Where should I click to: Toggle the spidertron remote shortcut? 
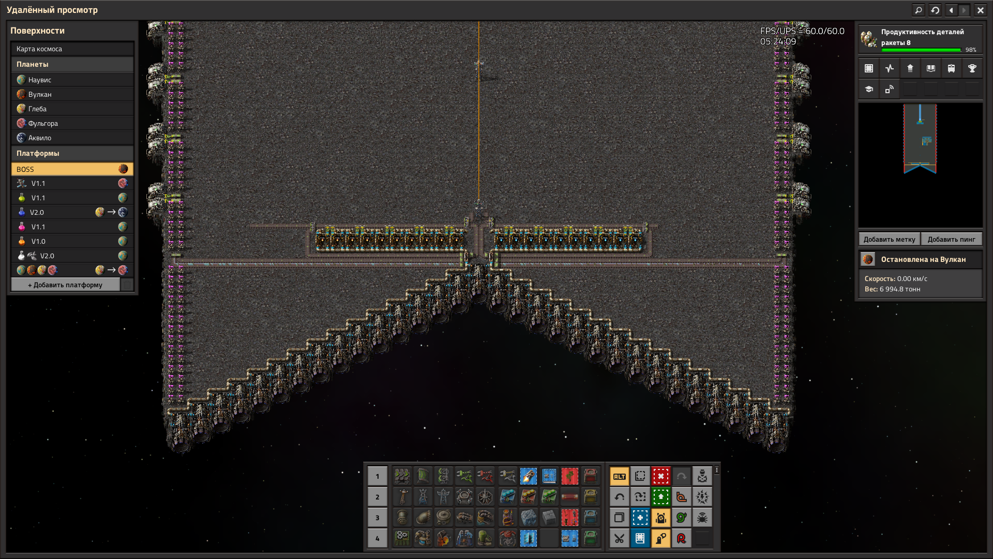click(702, 518)
